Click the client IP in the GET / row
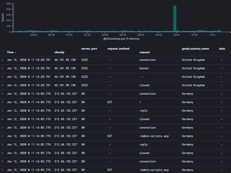The image size is (231, 173). (x=66, y=102)
